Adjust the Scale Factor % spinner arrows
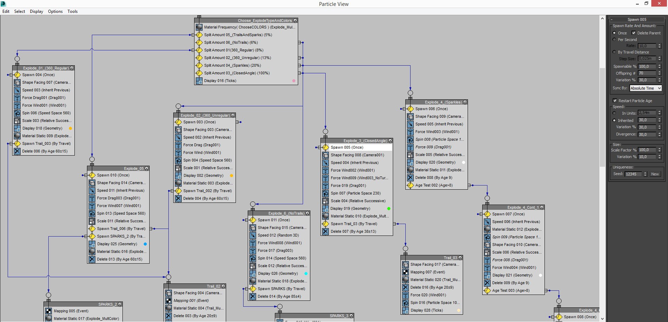The image size is (668, 322). 659,150
